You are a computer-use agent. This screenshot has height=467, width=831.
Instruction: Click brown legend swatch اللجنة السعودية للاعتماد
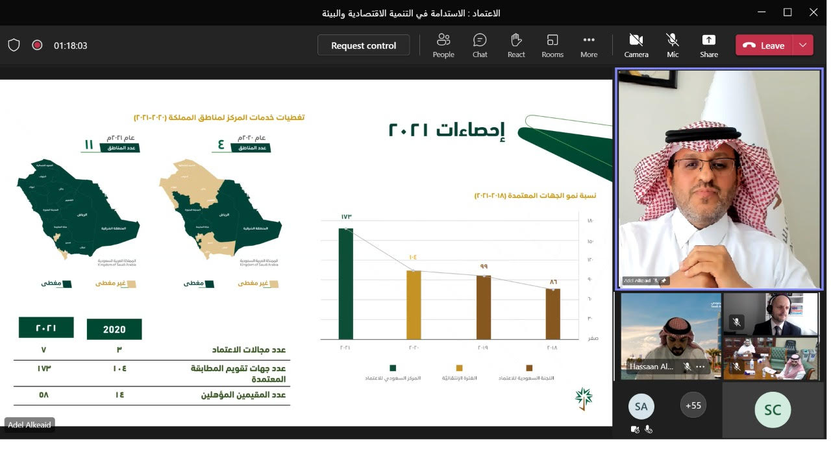point(528,368)
